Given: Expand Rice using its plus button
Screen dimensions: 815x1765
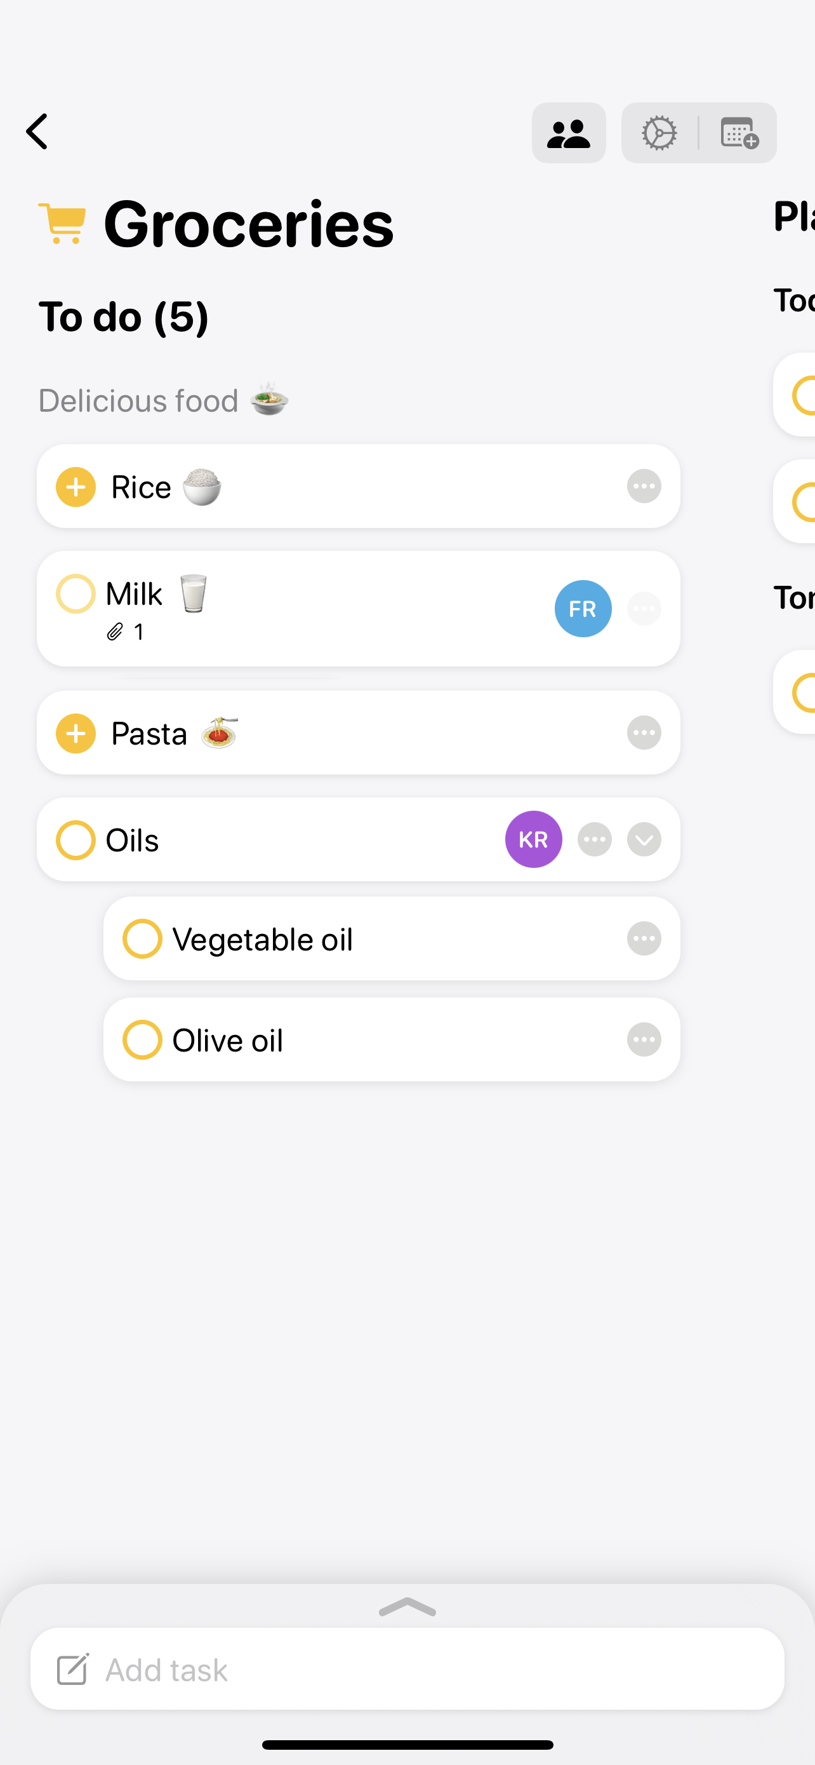Looking at the screenshot, I should [76, 487].
